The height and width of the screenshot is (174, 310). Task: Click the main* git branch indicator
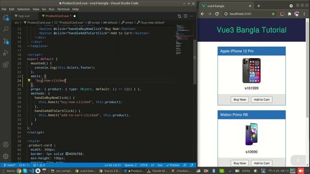point(10,165)
